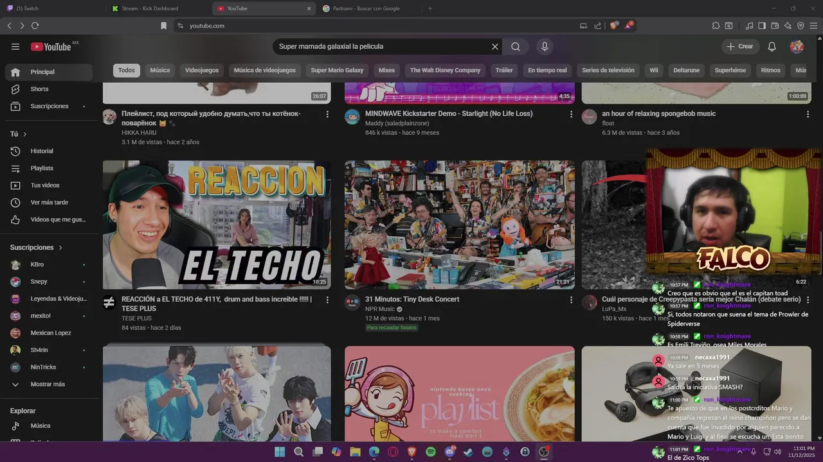
Task: Open the Brave VPN shield icon
Action: [x=800, y=26]
